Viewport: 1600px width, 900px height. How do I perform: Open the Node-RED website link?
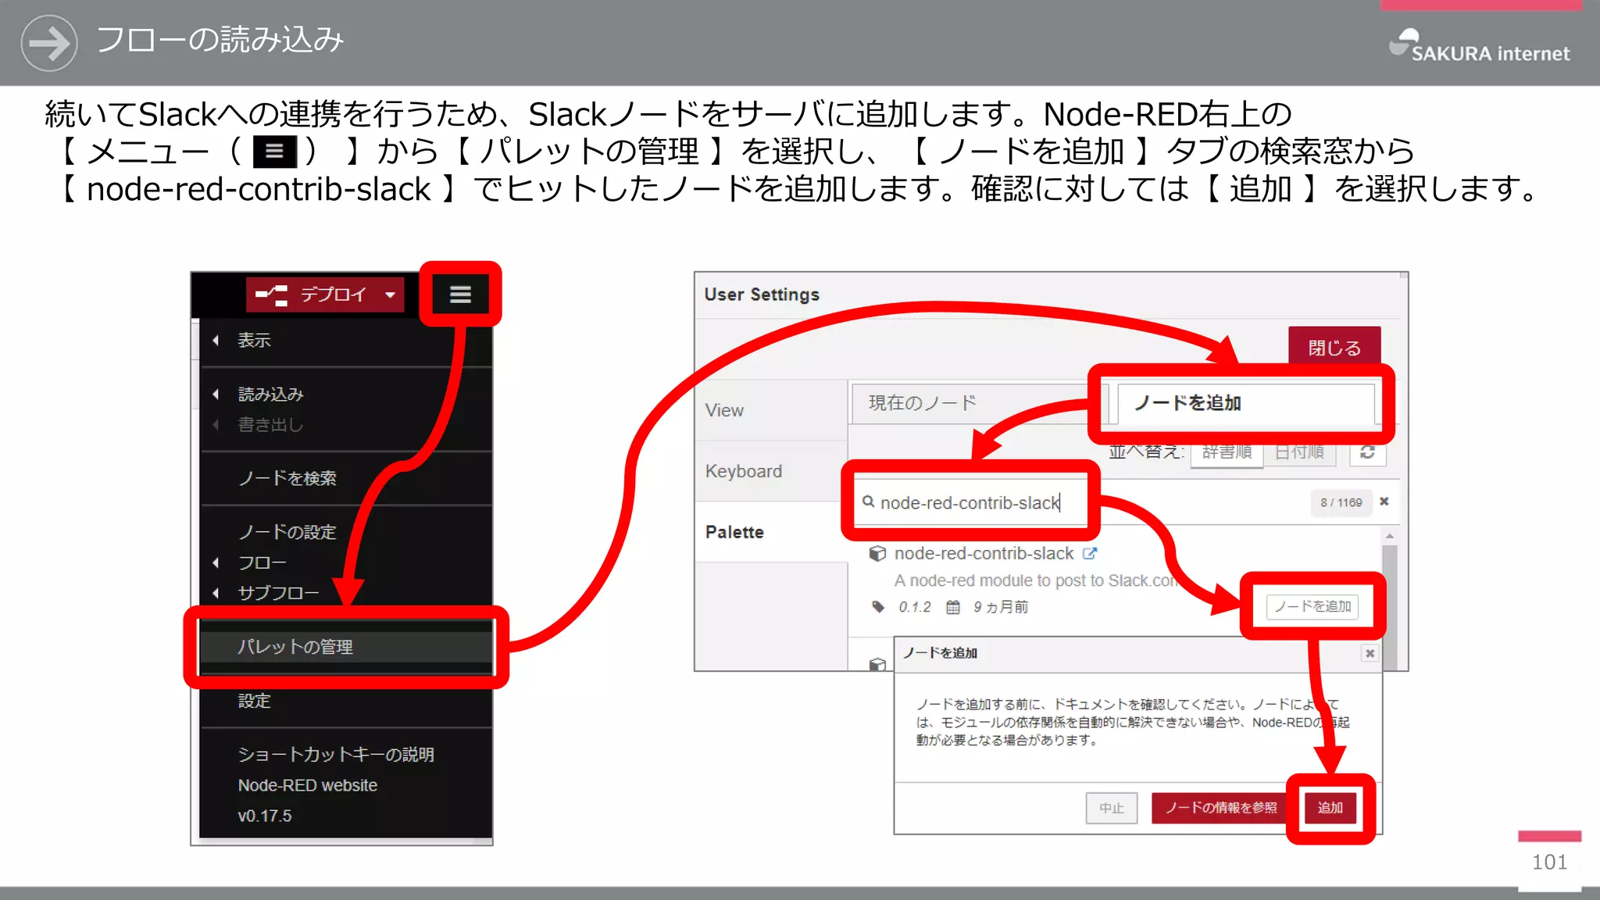tap(307, 785)
